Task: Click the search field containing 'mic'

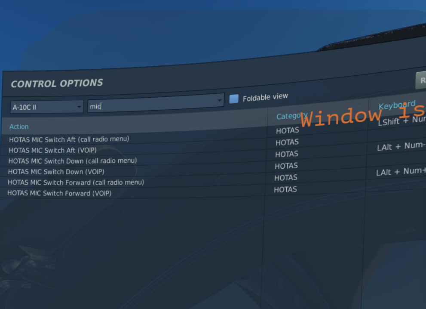Action: click(x=156, y=103)
